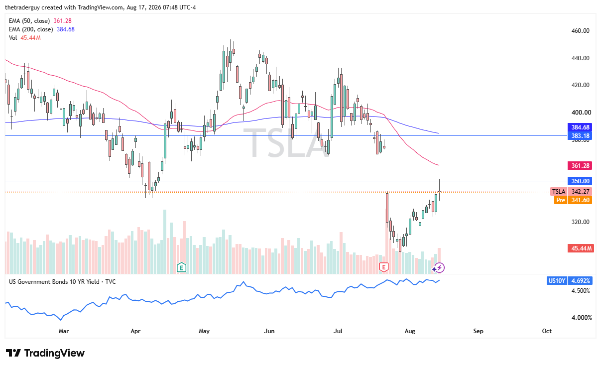Click the blue 350.00 price level tag
This screenshot has width=601, height=368.
tap(580, 181)
